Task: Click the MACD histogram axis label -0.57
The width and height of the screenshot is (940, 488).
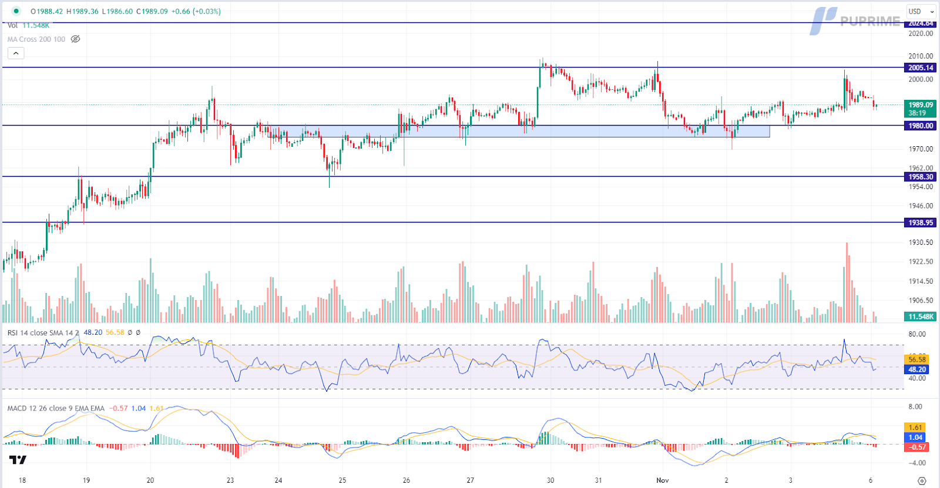Action: click(x=917, y=447)
